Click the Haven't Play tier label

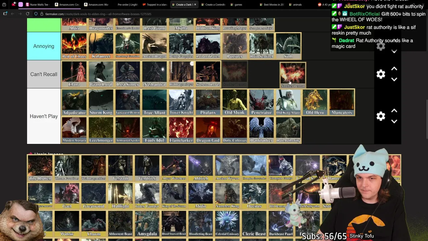point(44,116)
